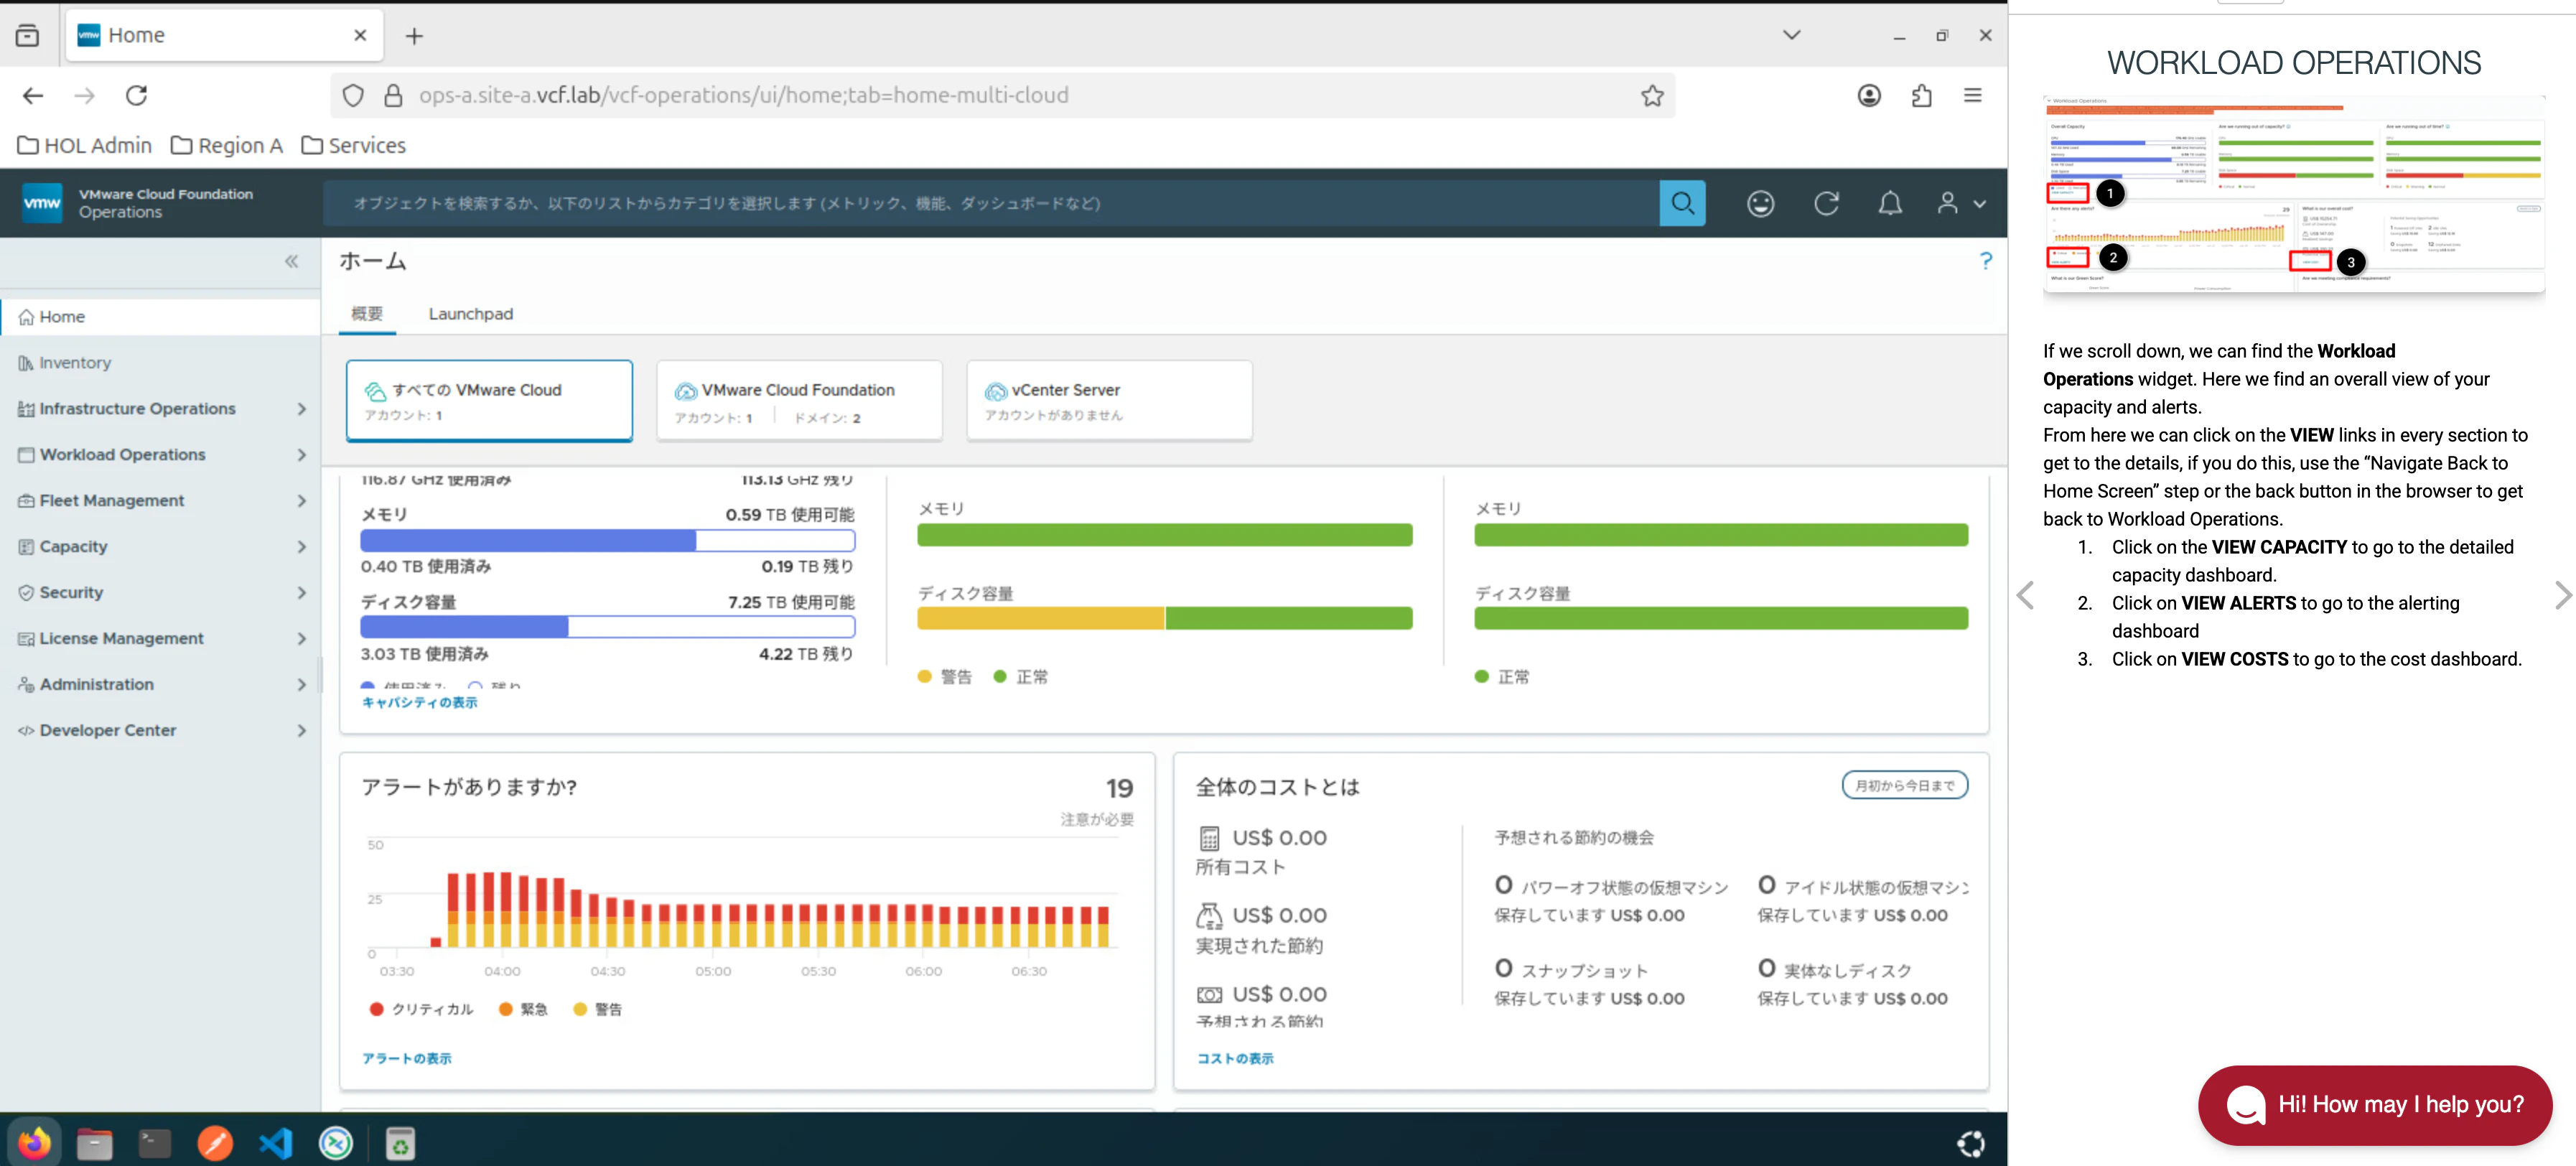Click the alert count 19
2576x1166 pixels.
(x=1119, y=789)
